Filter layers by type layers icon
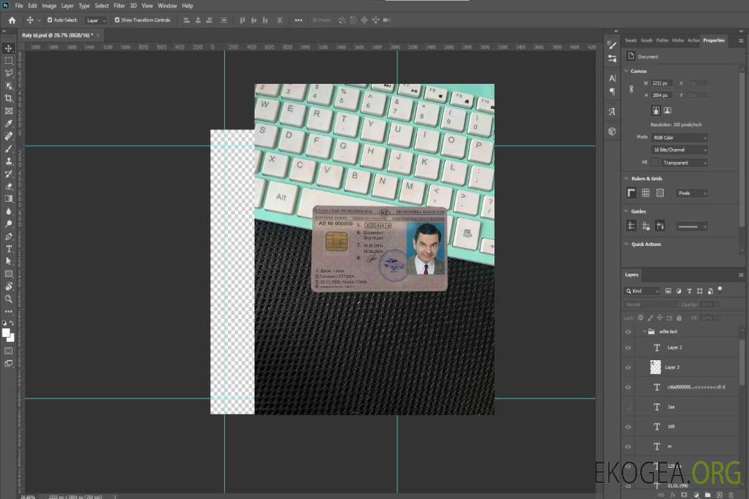This screenshot has height=499, width=749. (689, 291)
